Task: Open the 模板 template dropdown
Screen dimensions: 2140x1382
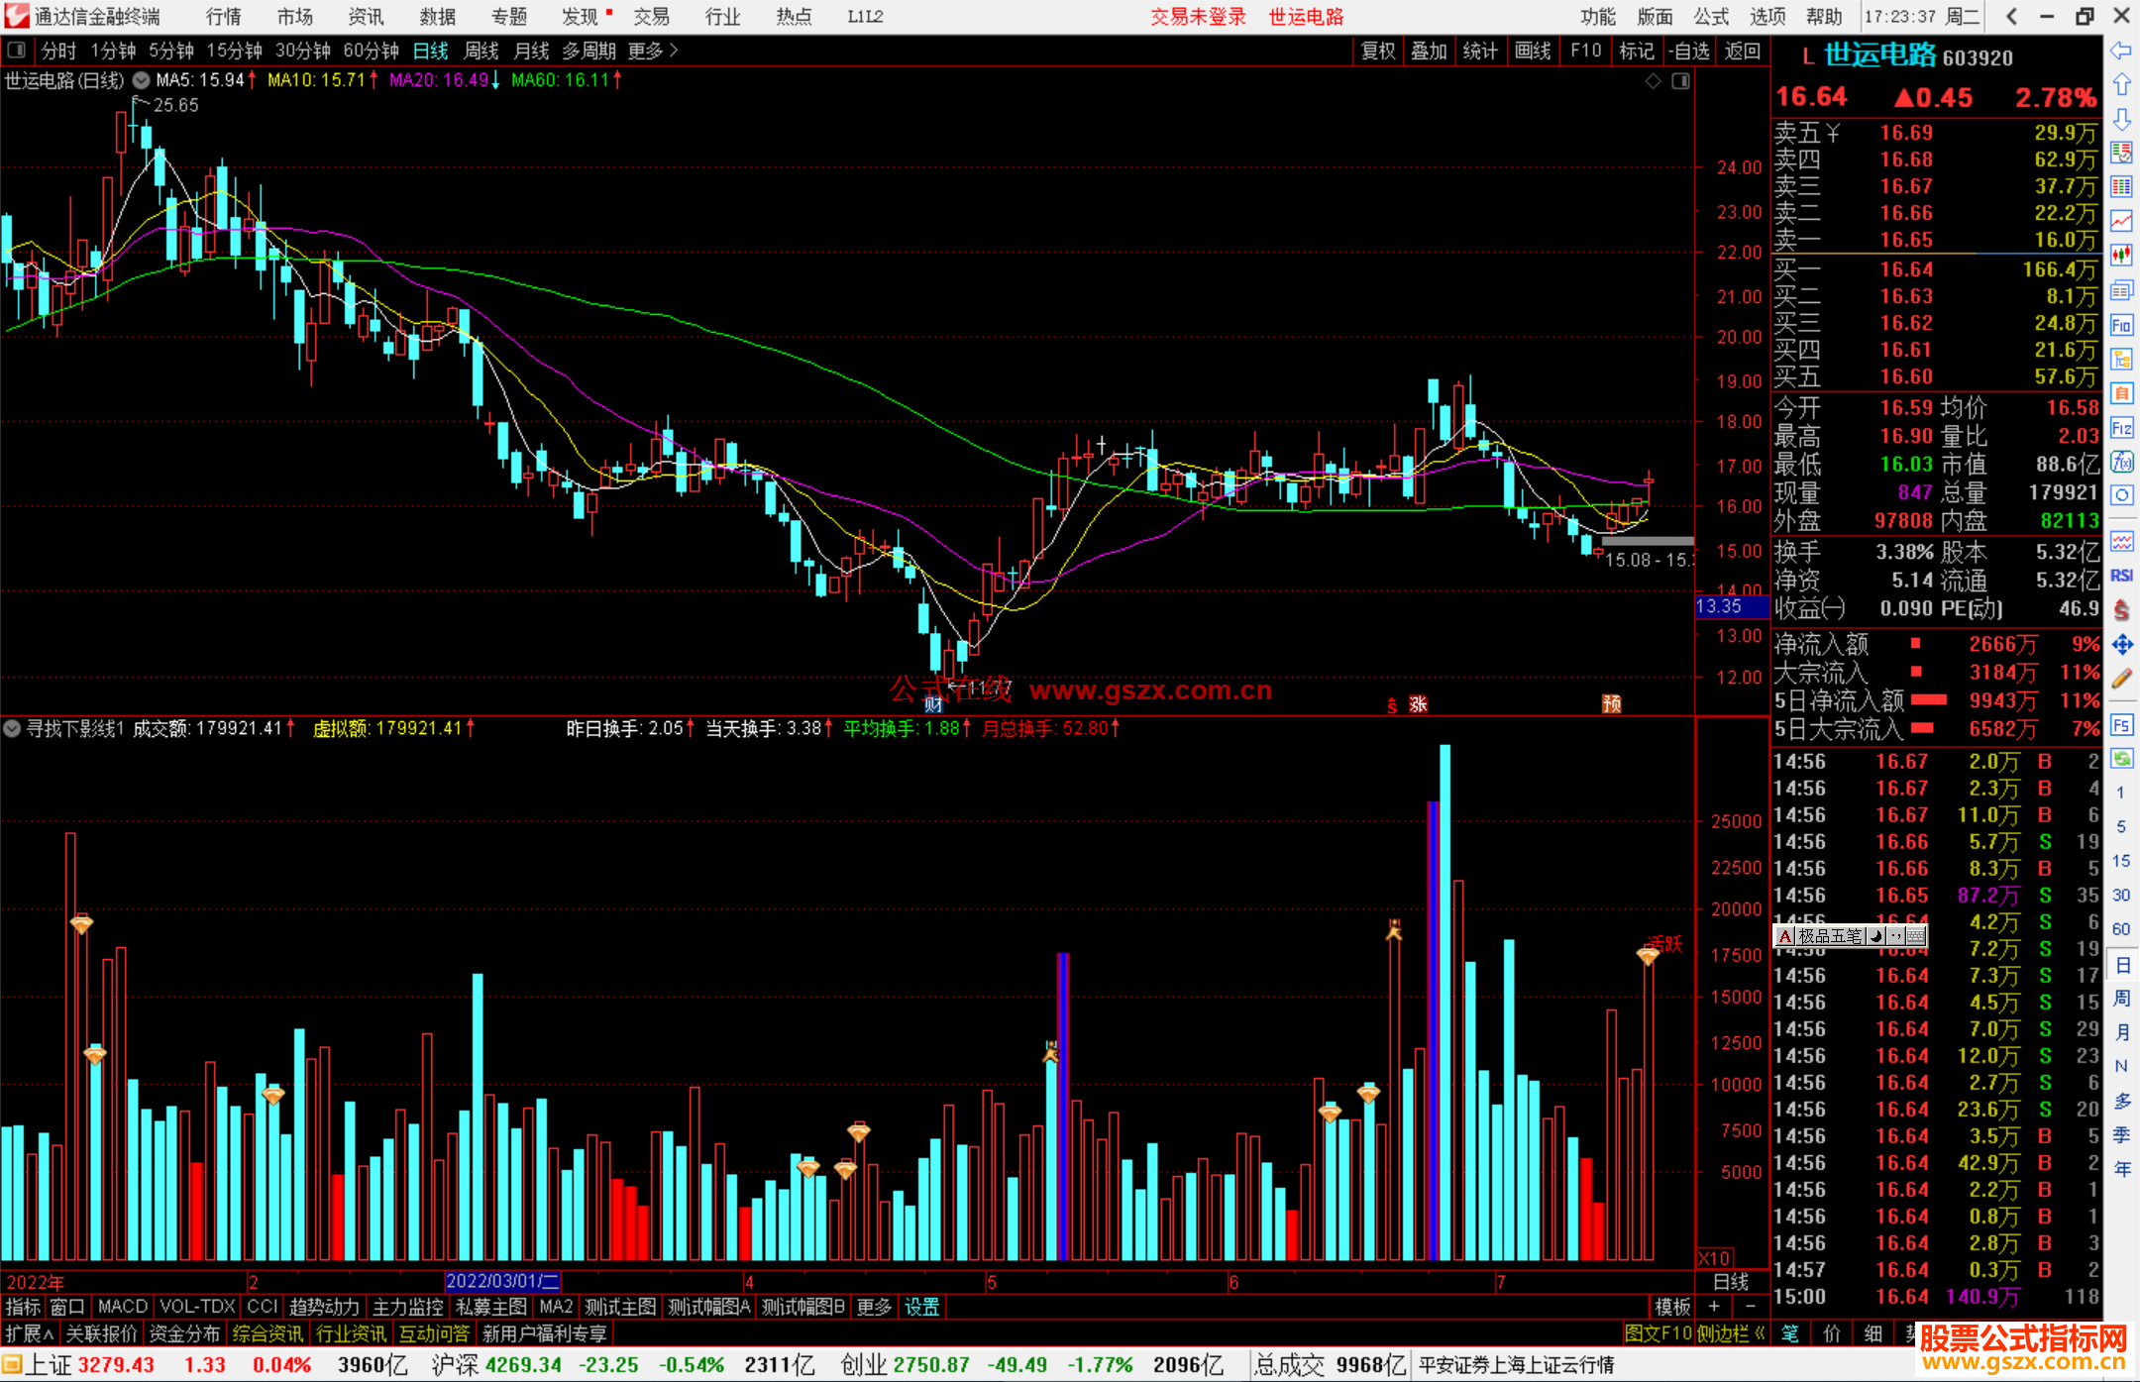Action: 1672,1307
